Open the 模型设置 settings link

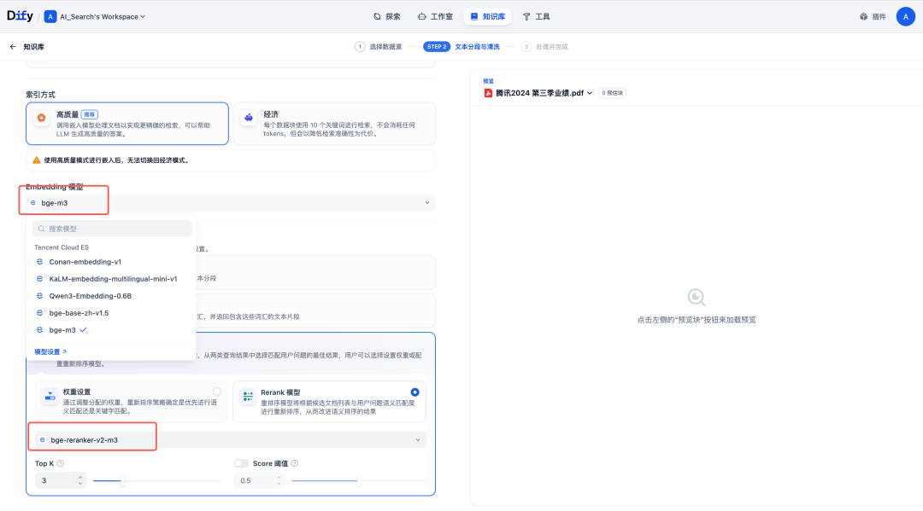click(x=48, y=351)
